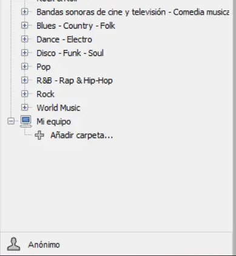Expand the Bandas sonoras de cine node
236x256 pixels.
pyautogui.click(x=24, y=12)
